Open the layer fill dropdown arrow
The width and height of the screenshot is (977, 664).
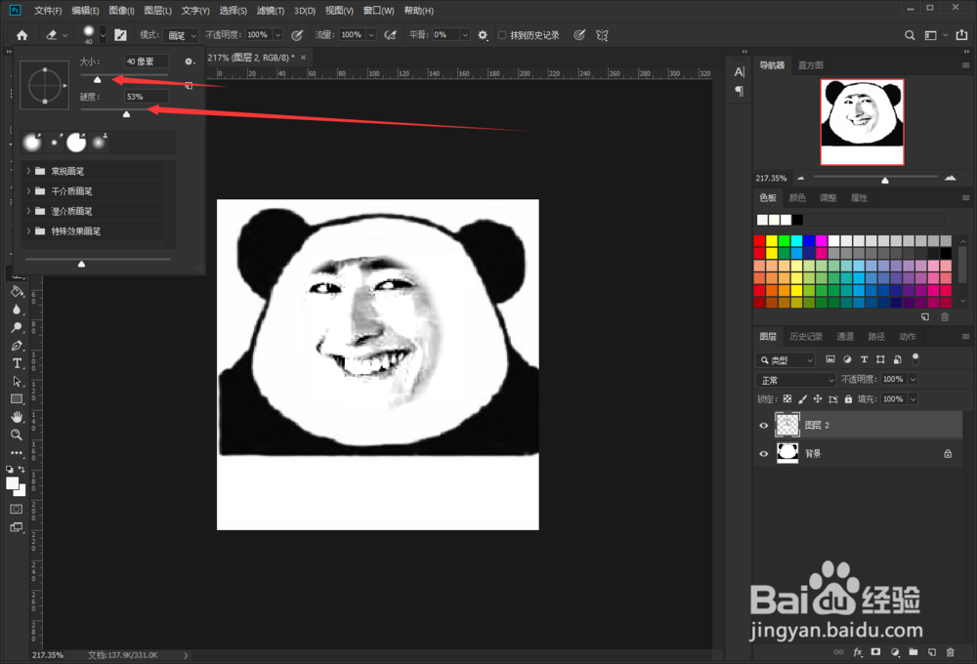pos(913,399)
